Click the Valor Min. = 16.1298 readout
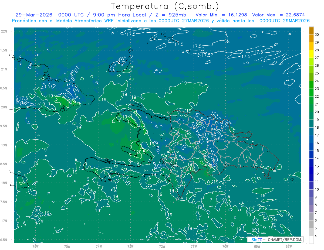 coord(221,15)
